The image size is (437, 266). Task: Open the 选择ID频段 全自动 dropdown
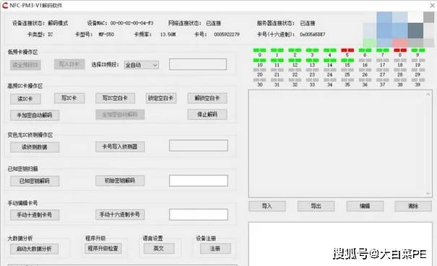[x=142, y=65]
